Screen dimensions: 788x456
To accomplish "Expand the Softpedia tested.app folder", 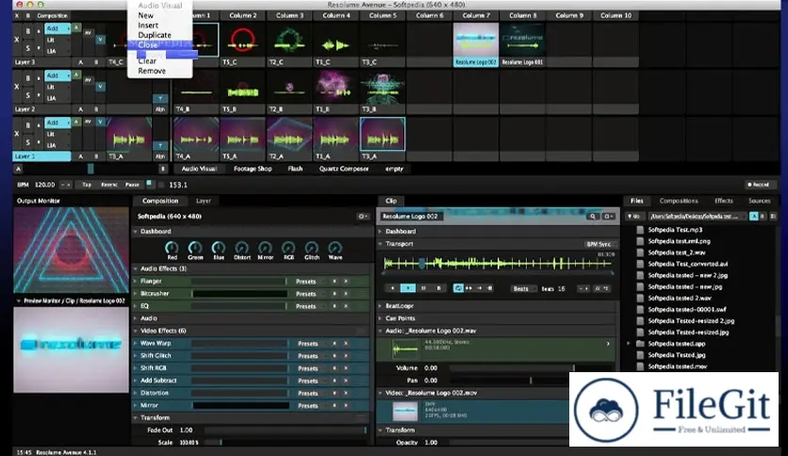I will click(x=628, y=344).
